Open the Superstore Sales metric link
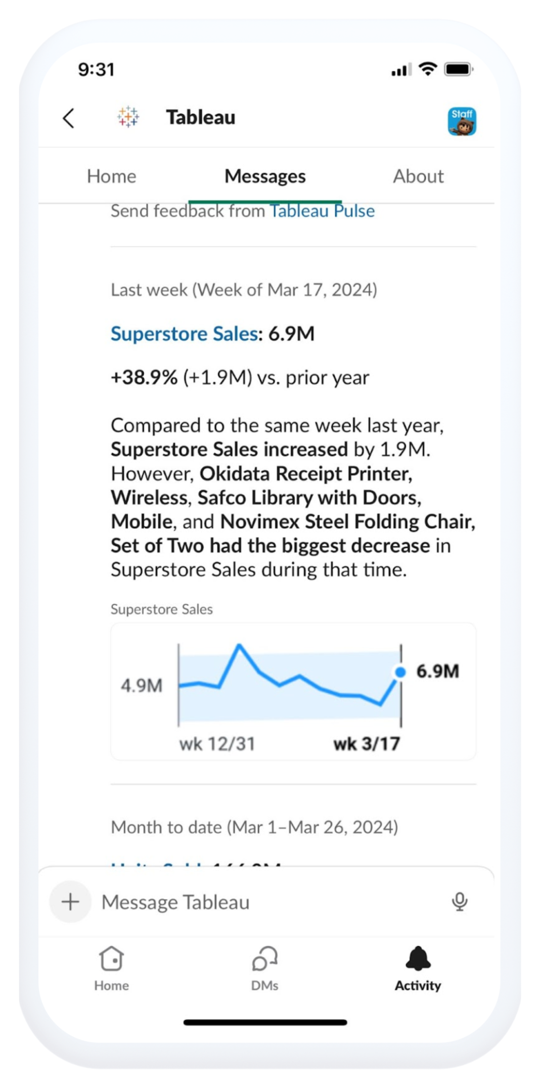538x1081 pixels. click(x=184, y=334)
